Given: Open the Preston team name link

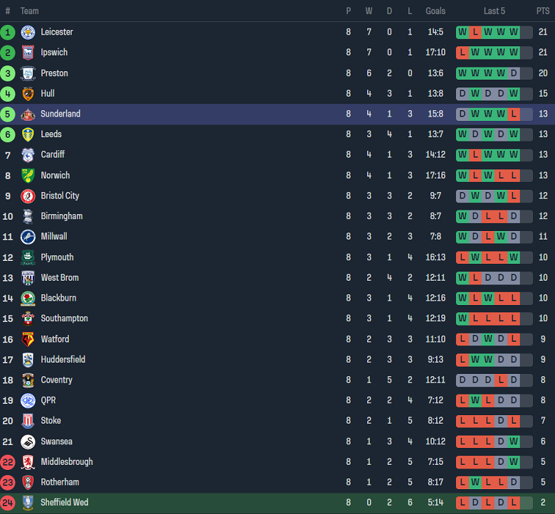Looking at the screenshot, I should pyautogui.click(x=54, y=73).
